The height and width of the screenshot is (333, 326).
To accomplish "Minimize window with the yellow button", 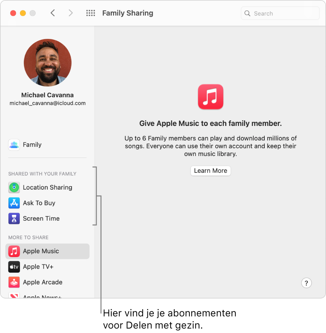I will pos(23,13).
